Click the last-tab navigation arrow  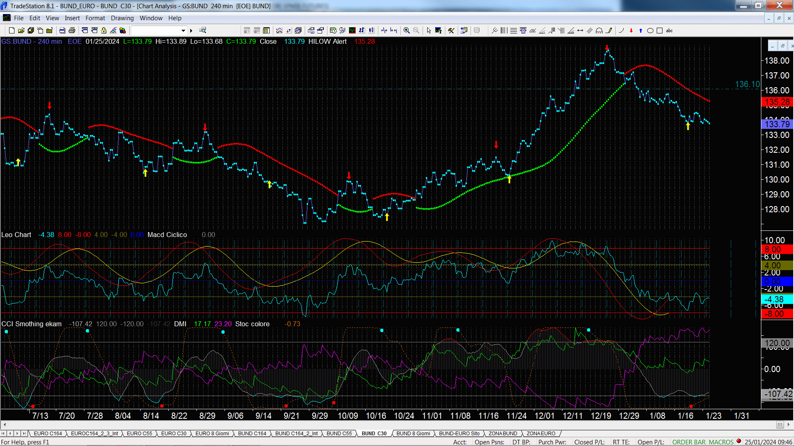point(24,434)
